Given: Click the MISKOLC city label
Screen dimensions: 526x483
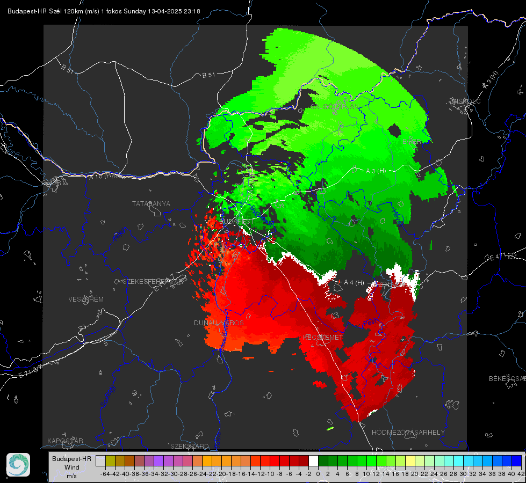Looking at the screenshot, I should [x=466, y=101].
